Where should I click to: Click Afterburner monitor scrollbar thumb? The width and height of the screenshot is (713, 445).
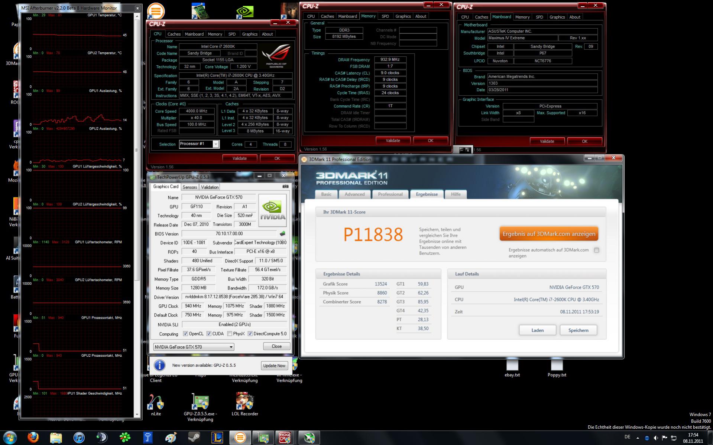137,150
